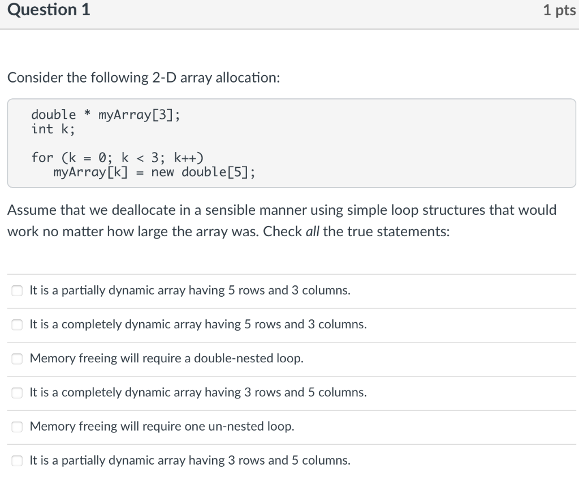
Task: Check 'Memory freeing will require a double-nested loop'
Action: tap(17, 358)
